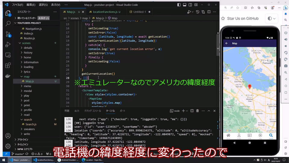The height and width of the screenshot is (163, 289).
Task: Switch to Untitled-1 tab
Action: pyautogui.click(x=140, y=12)
